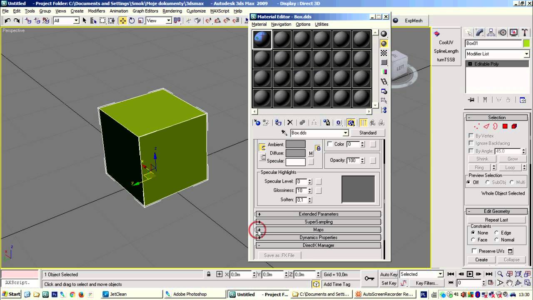The height and width of the screenshot is (300, 533).
Task: Click Show Map in Viewport icon
Action: click(x=351, y=122)
